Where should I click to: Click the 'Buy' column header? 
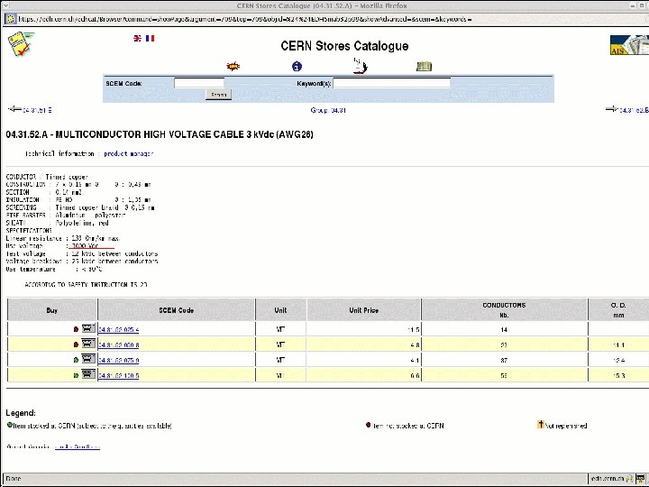52,309
